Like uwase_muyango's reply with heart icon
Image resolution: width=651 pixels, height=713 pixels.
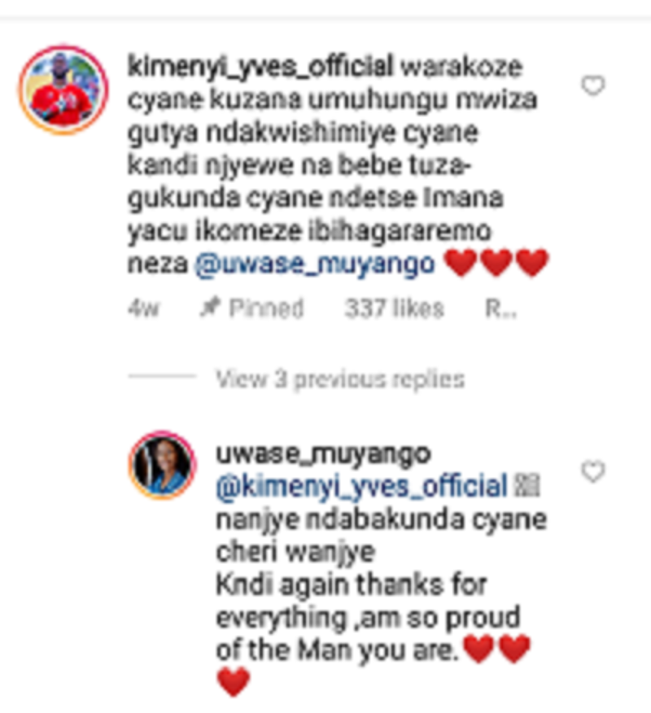[x=593, y=471]
